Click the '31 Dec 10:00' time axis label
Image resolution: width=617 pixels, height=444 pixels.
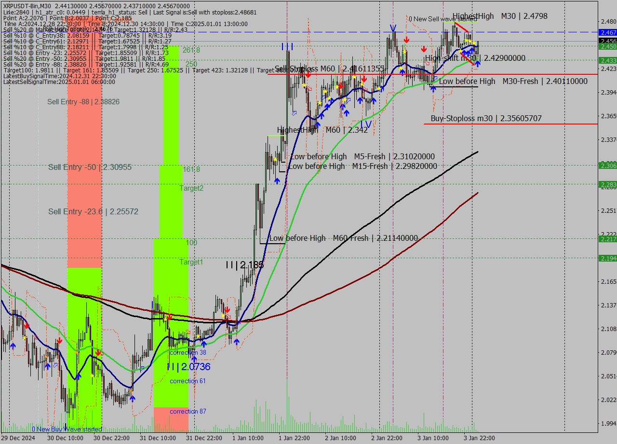click(x=158, y=438)
